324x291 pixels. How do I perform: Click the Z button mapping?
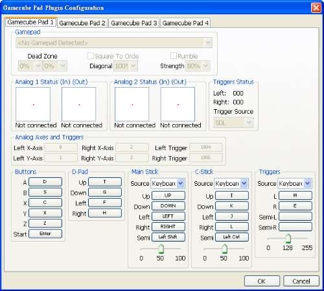[45, 223]
